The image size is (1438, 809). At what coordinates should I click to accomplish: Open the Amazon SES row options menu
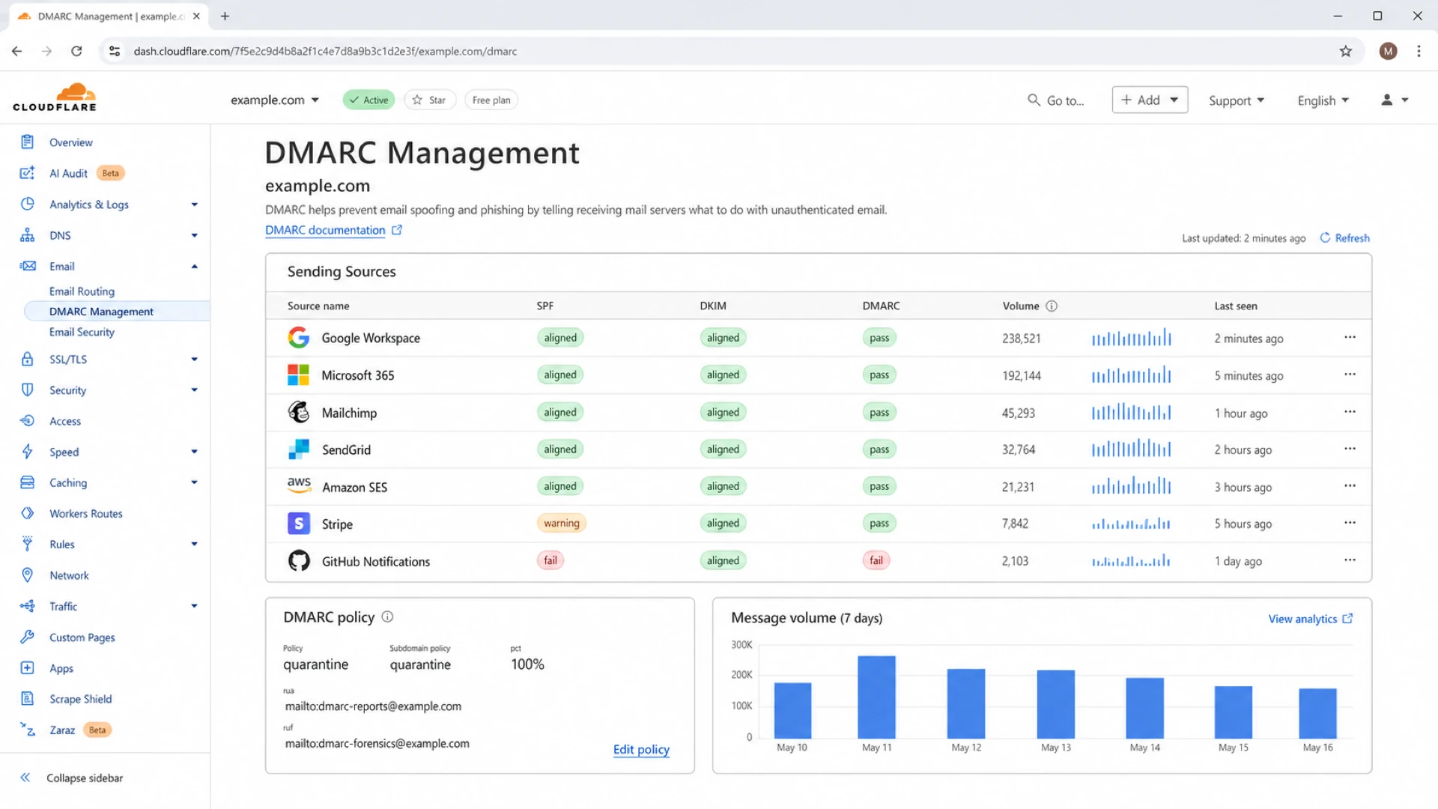tap(1350, 486)
